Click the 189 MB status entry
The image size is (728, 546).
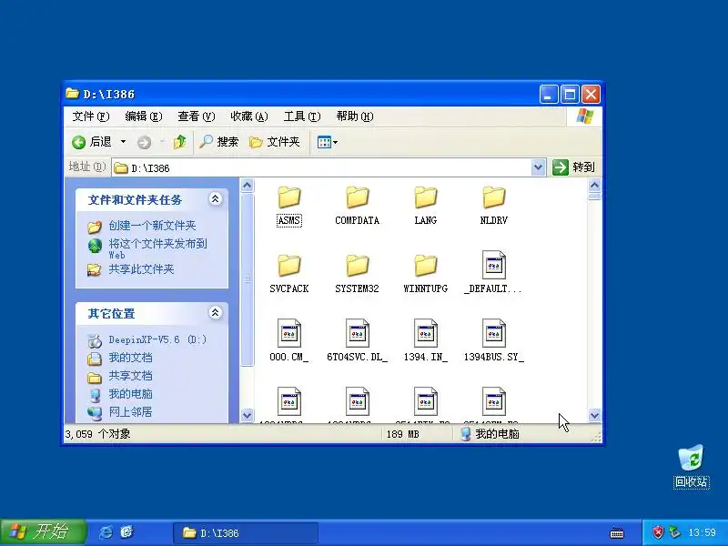[x=402, y=434]
